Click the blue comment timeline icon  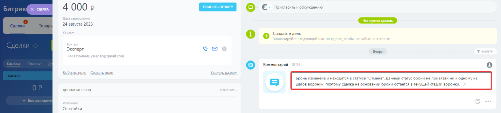click(x=251, y=65)
